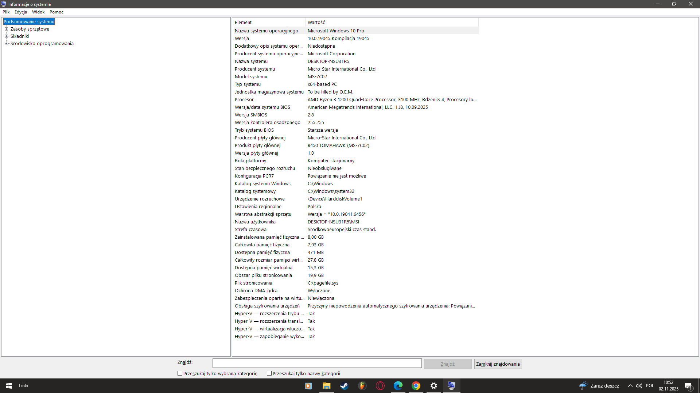The height and width of the screenshot is (393, 700).
Task: Click the B450 TOMAHAWK (MS-7C02) value
Action: (x=338, y=146)
